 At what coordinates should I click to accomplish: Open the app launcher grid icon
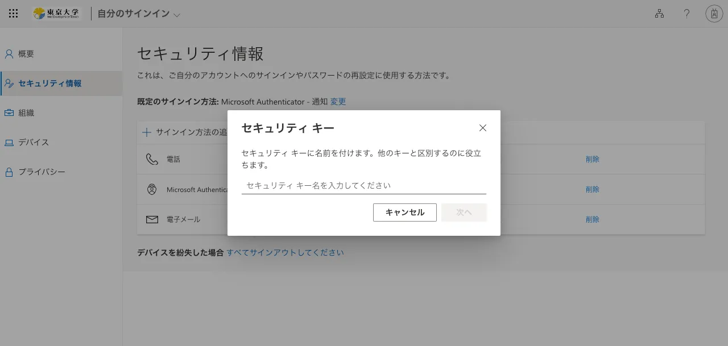(14, 14)
